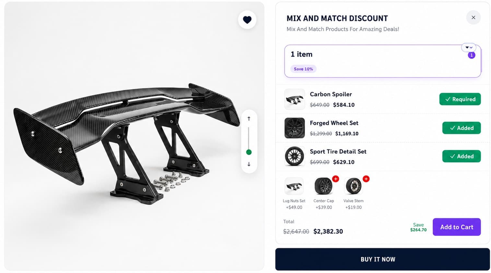Click the Carbon Spoiler Required toggle
The height and width of the screenshot is (273, 491).
point(460,99)
